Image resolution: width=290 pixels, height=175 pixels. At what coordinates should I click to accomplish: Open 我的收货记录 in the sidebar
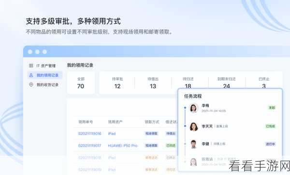point(47,85)
